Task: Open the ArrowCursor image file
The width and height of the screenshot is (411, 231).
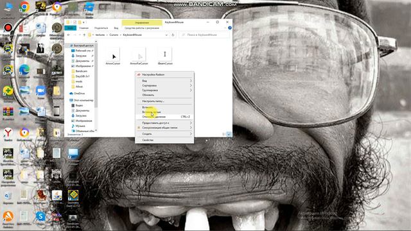Action: point(113,56)
